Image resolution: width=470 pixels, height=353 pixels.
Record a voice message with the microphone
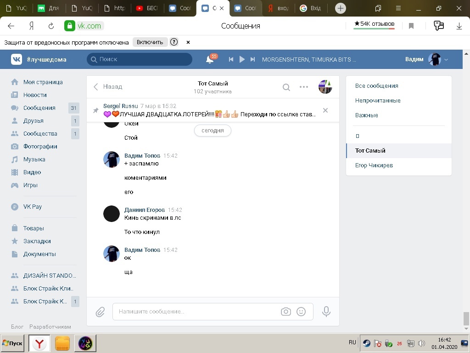(326, 312)
